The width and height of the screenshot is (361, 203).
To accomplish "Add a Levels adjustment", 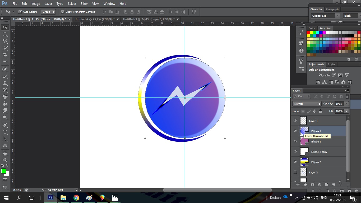I will (327, 75).
